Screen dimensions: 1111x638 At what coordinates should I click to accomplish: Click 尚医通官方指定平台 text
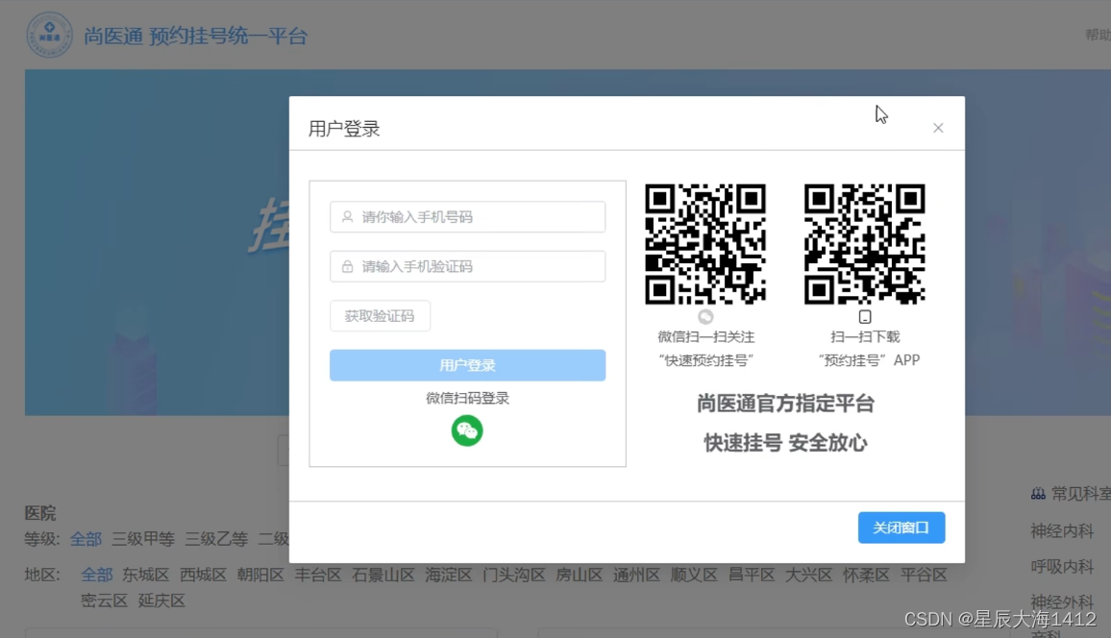(785, 404)
